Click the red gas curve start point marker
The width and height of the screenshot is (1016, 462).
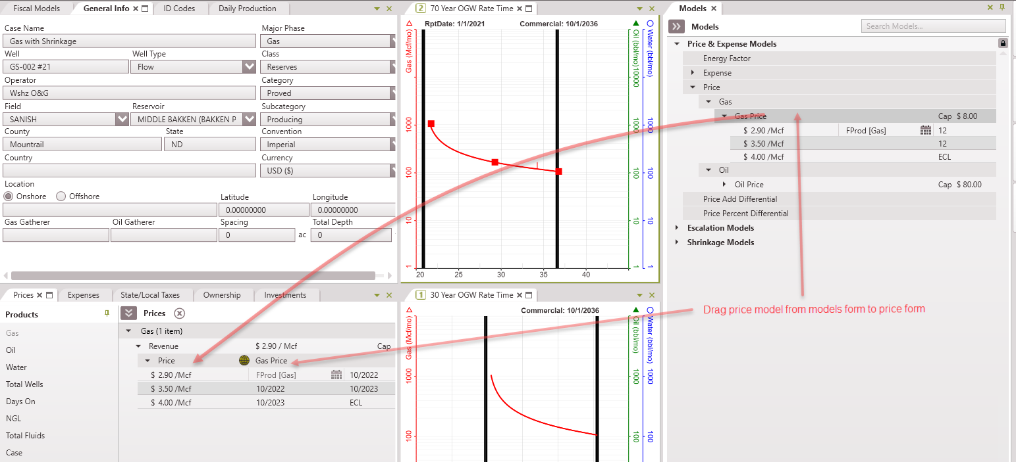pos(431,124)
